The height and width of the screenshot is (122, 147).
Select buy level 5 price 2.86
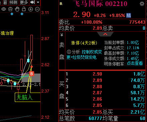(97, 99)
